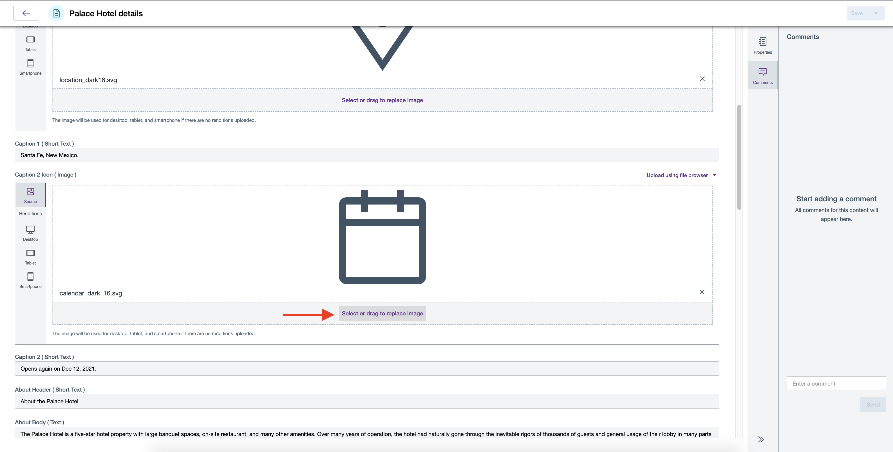The width and height of the screenshot is (893, 452).
Task: Switch to the Renditions tab
Action: (x=30, y=213)
